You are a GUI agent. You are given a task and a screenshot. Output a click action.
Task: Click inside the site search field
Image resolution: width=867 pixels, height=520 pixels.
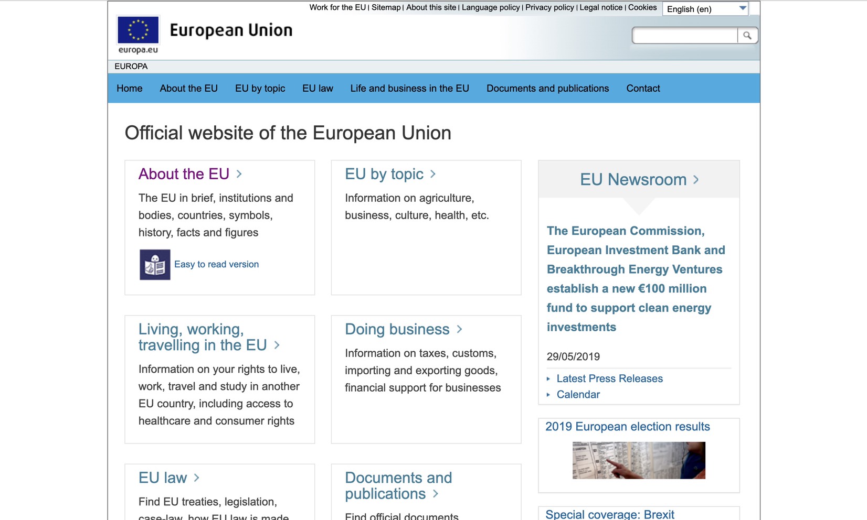pyautogui.click(x=685, y=36)
